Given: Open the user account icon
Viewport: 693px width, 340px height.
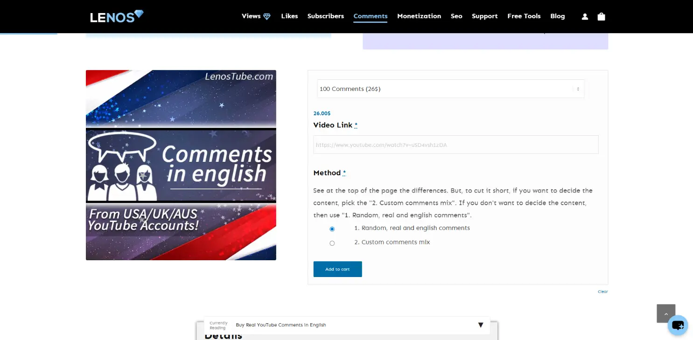Looking at the screenshot, I should 585,16.
